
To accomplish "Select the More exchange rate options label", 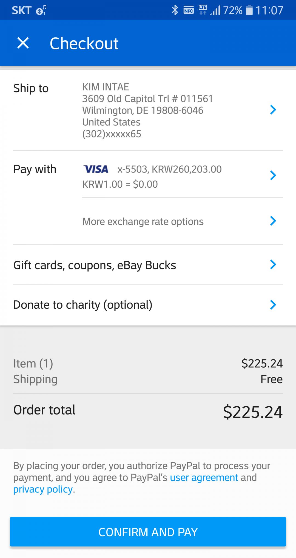I will click(143, 221).
